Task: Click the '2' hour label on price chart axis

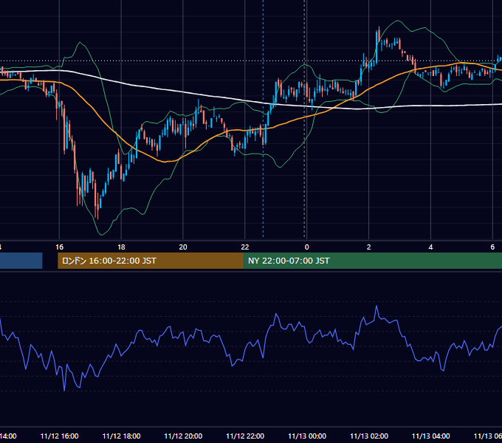Action: (369, 247)
